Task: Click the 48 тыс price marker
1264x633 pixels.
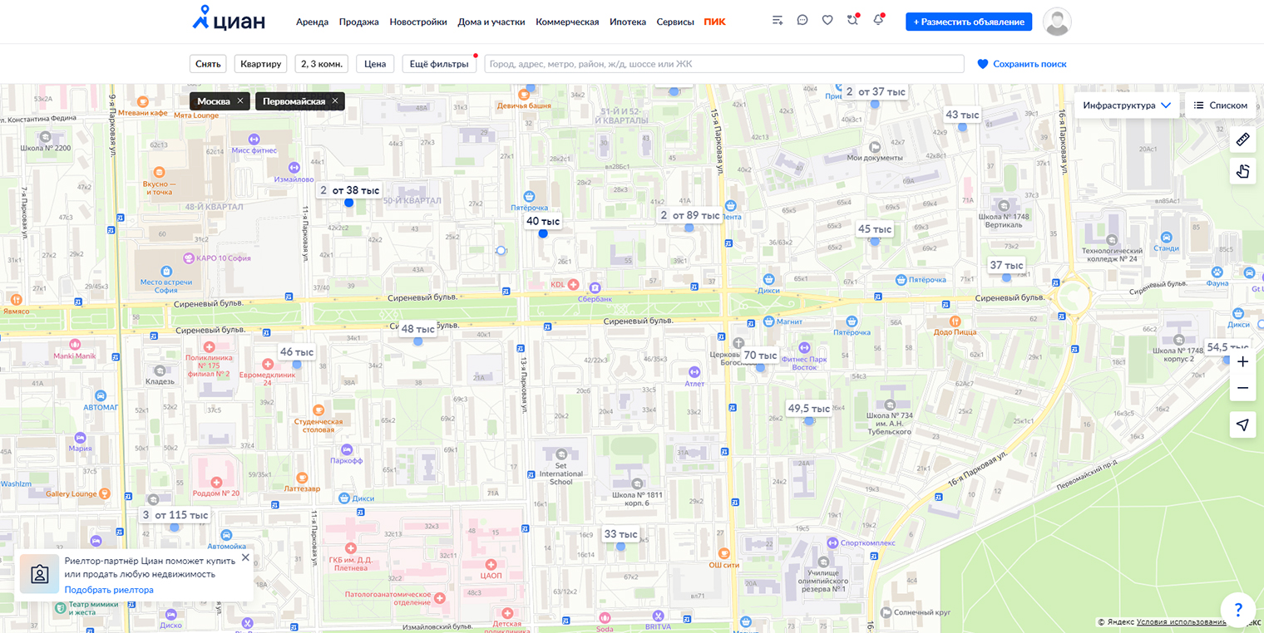Action: pyautogui.click(x=418, y=329)
